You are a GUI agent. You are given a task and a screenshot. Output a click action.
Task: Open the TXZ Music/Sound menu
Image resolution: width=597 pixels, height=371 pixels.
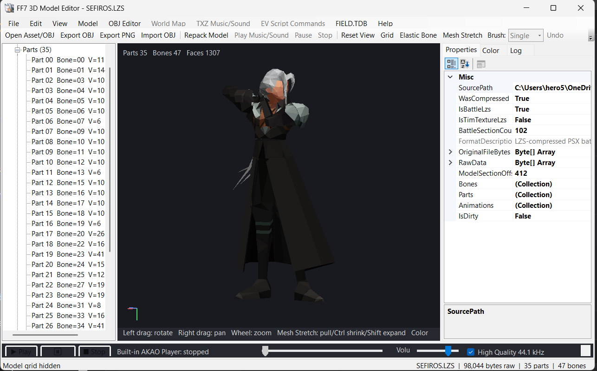point(223,23)
